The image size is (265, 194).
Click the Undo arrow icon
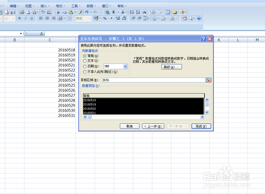tap(87, 12)
